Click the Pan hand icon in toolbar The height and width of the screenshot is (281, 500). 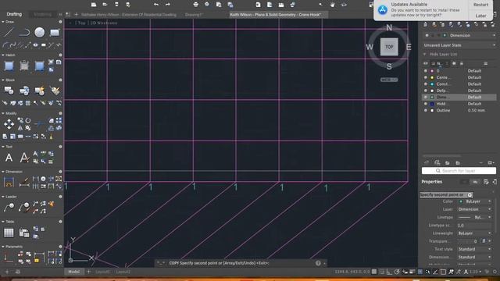pyautogui.click(x=332, y=5)
